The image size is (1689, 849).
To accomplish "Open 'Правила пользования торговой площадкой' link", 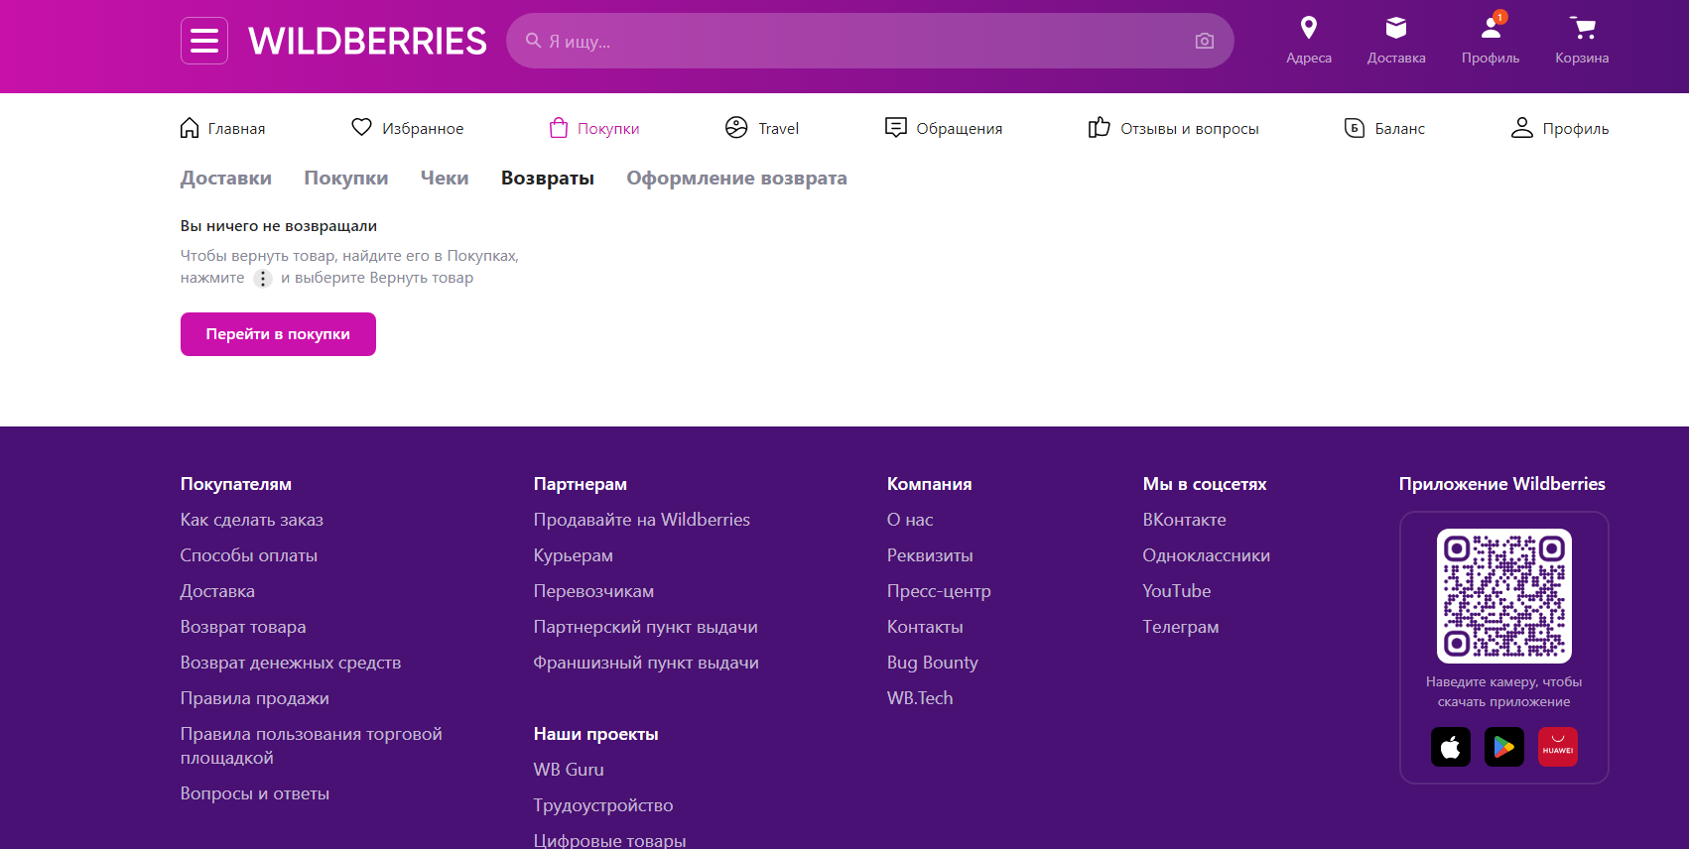I will point(312,746).
